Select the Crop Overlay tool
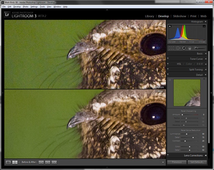Screen dimensions: 214x170 (171, 48)
